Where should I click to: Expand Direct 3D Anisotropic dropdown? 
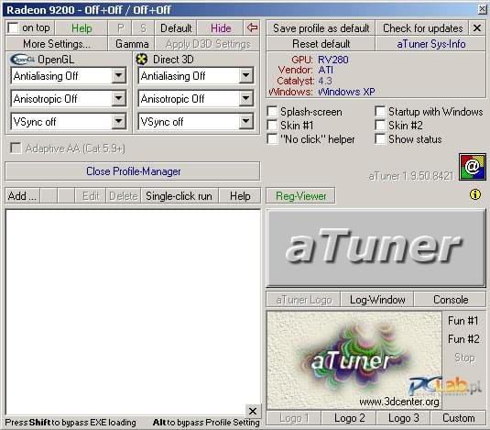[x=246, y=98]
